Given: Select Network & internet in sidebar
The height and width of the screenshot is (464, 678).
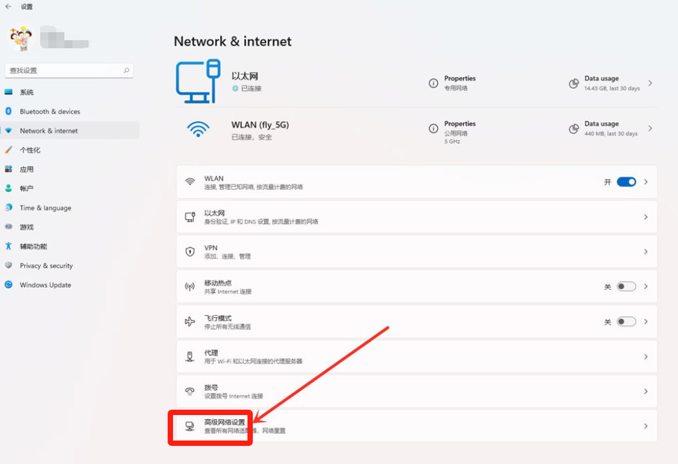Looking at the screenshot, I should [70, 131].
